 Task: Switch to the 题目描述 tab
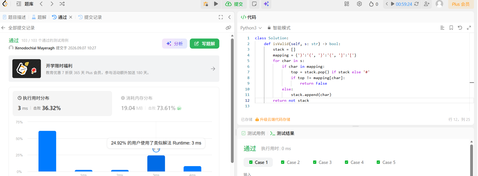(x=14, y=17)
